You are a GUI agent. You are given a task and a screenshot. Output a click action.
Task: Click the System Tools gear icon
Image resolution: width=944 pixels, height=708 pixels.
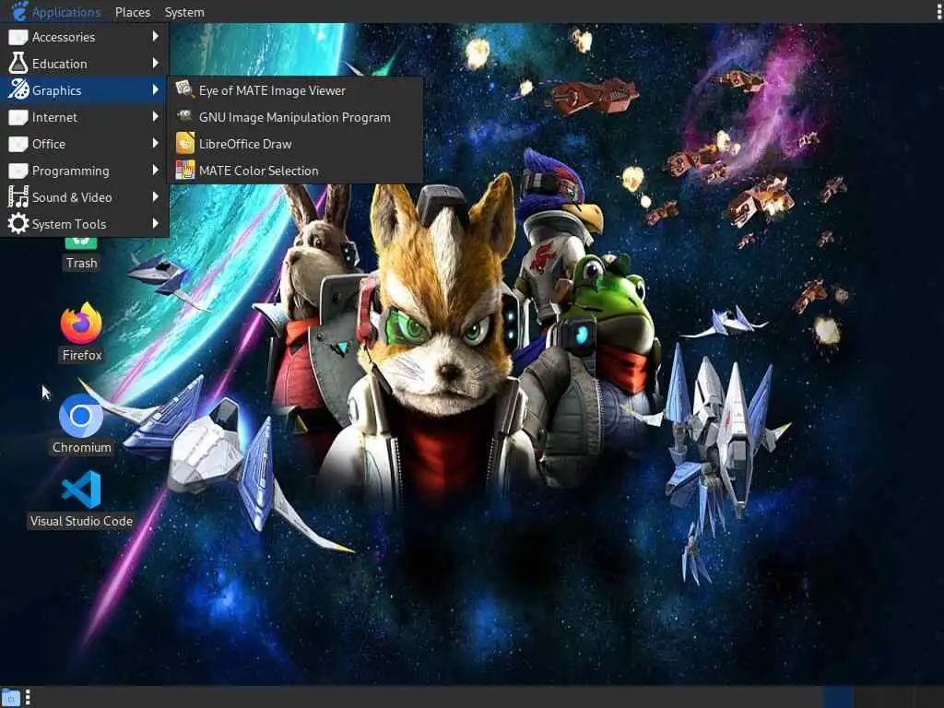click(x=18, y=223)
